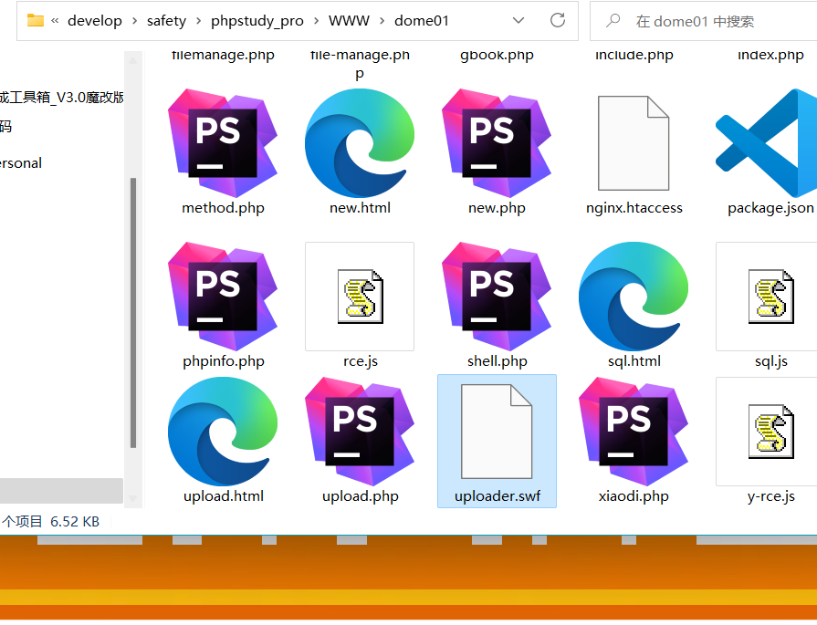The height and width of the screenshot is (625, 817).
Task: Click the shell.php file name label
Action: [x=498, y=361]
